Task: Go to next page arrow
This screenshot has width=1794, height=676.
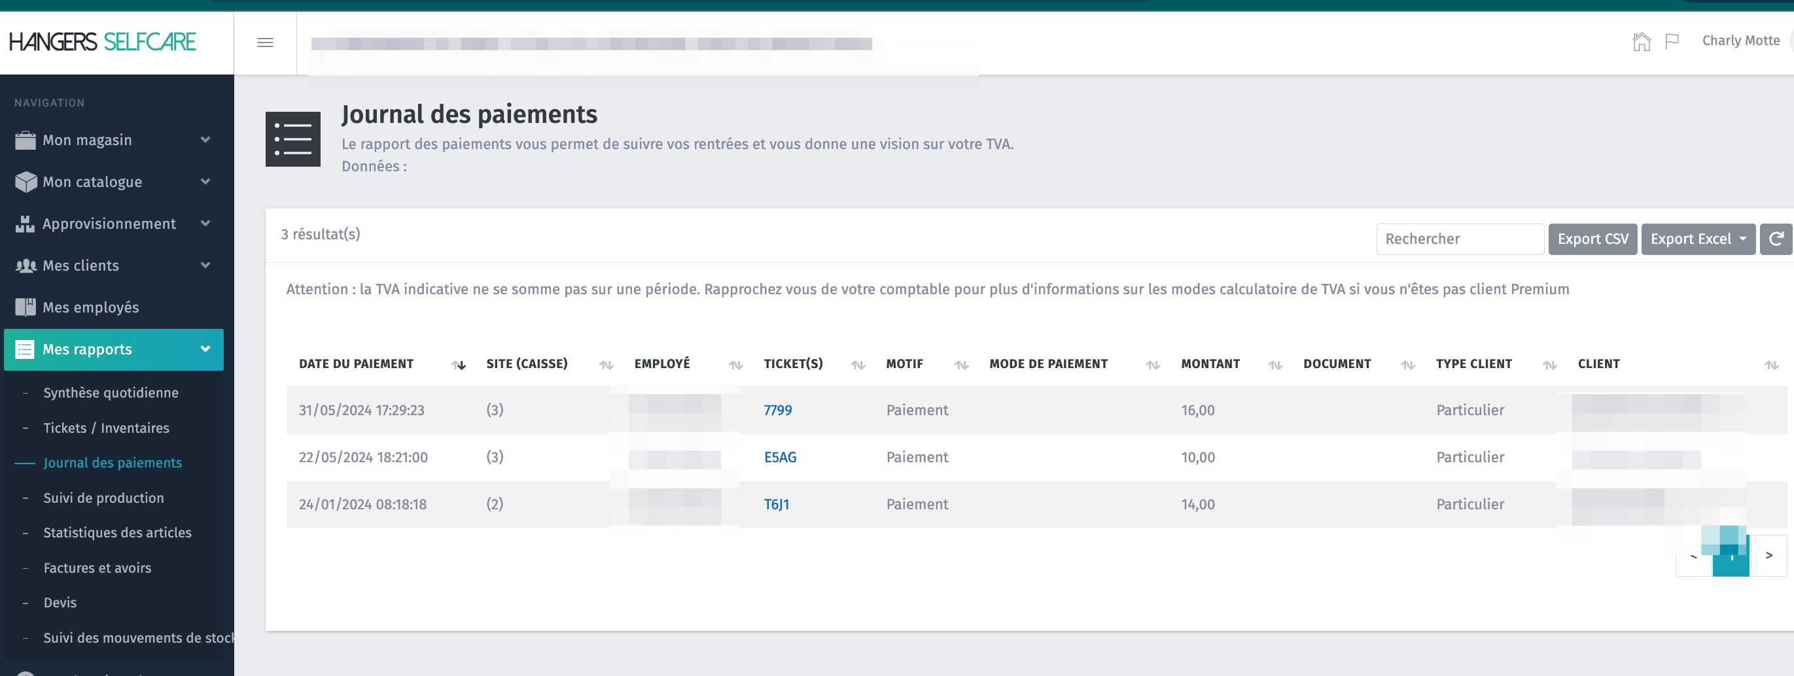Action: coord(1769,555)
